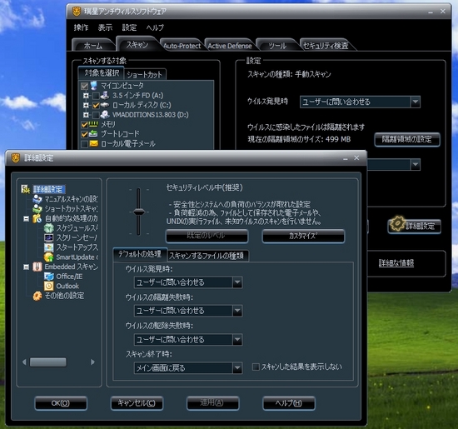Viewport: 458px width, 429px height.
Task: Click the ショートカットスキャン tree icon
Action: (37, 208)
